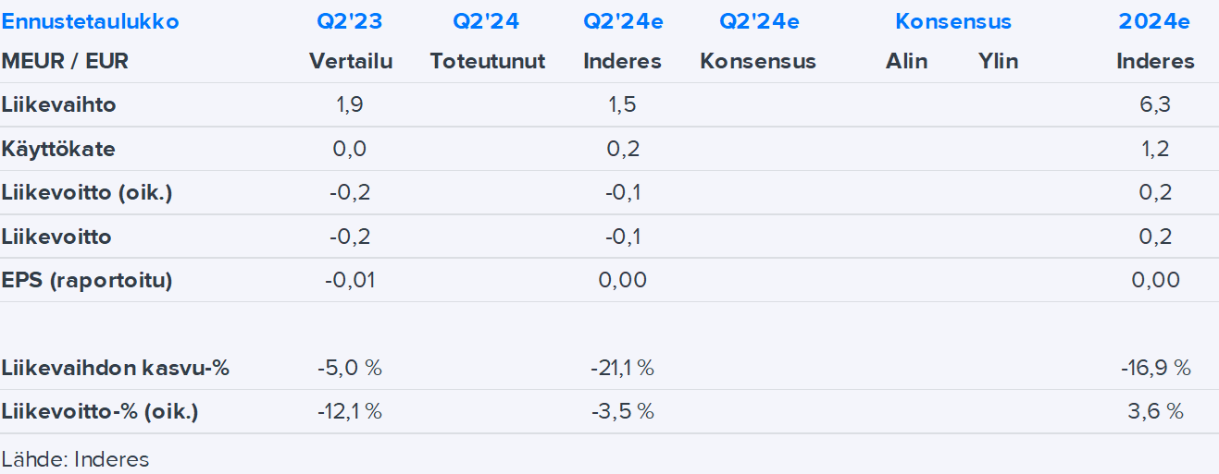
Task: Select the Alin subheader
Action: coord(906,61)
